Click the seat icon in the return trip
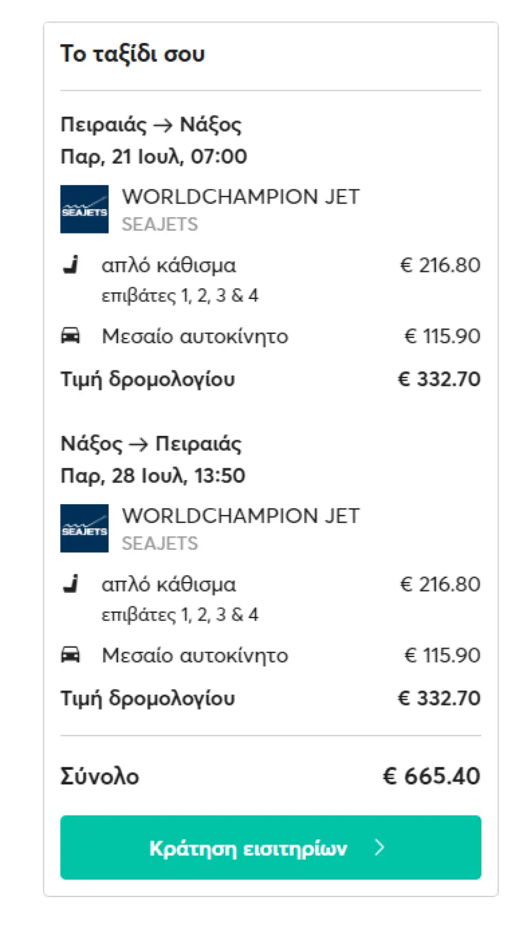 tap(71, 584)
